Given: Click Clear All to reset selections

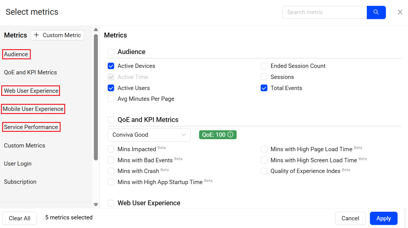Looking at the screenshot, I should (20, 218).
